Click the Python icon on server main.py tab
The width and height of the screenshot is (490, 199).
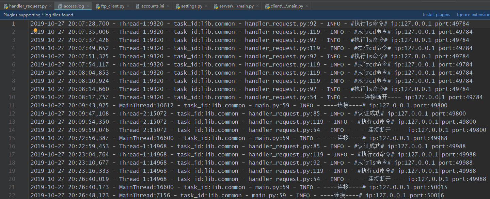click(216, 6)
